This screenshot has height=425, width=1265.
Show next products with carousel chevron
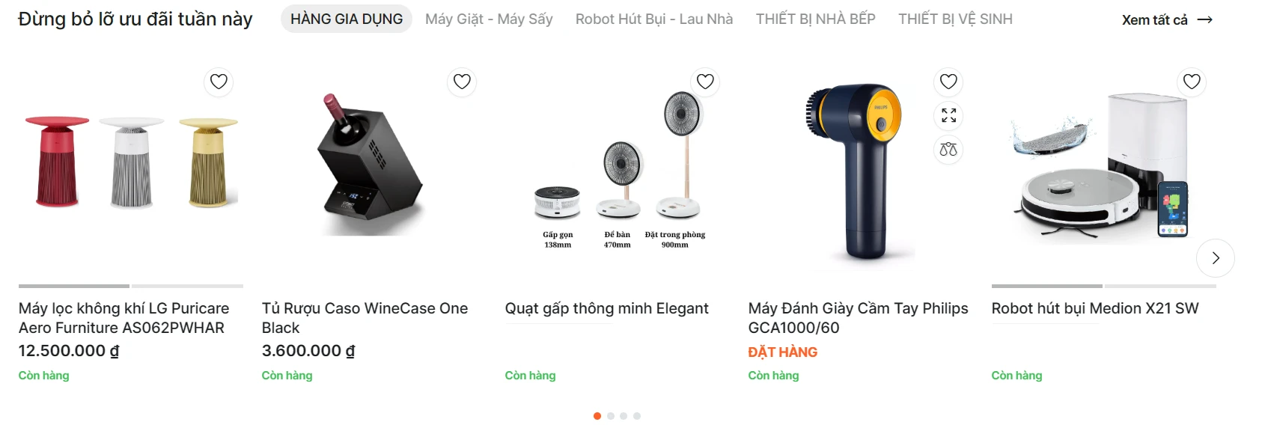pyautogui.click(x=1216, y=258)
